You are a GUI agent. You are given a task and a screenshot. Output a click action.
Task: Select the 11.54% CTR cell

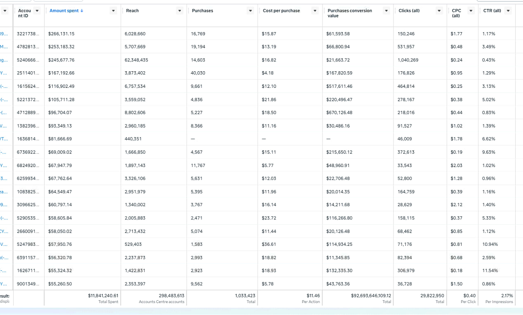point(490,271)
